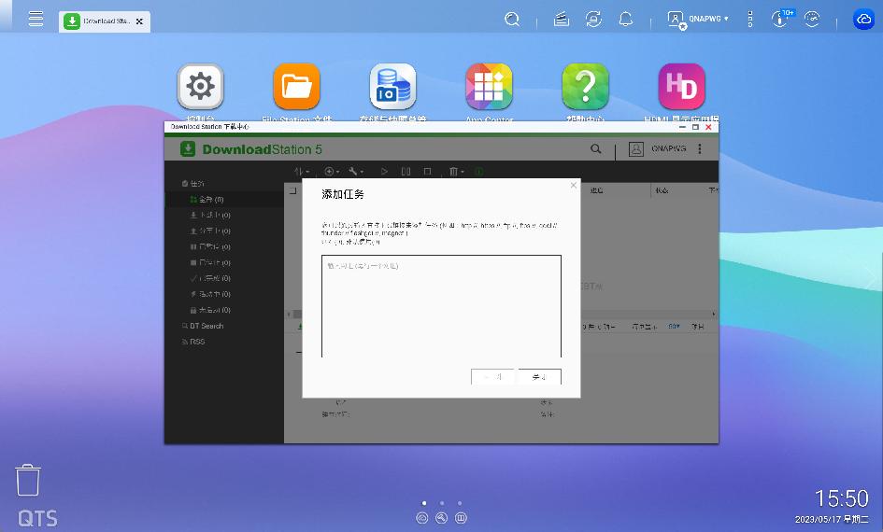Toggle the select-all checkbox in task list header
The width and height of the screenshot is (883, 532).
(293, 191)
